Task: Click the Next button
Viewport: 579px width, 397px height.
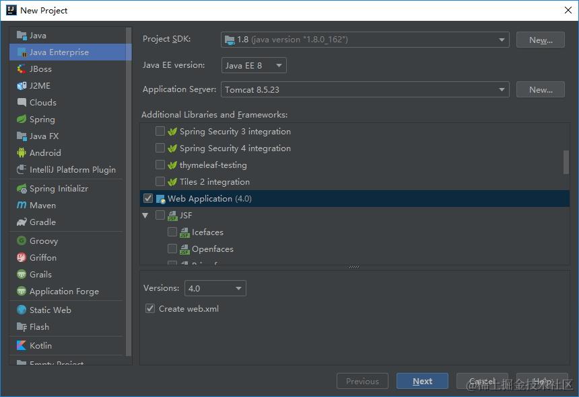Action: coord(422,381)
